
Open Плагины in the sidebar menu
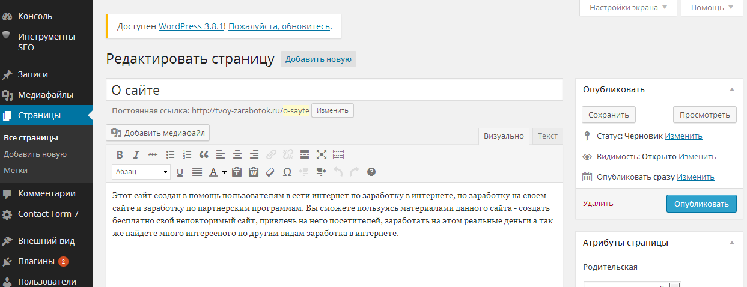point(37,262)
